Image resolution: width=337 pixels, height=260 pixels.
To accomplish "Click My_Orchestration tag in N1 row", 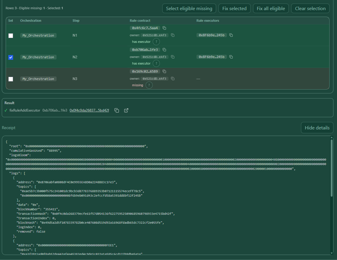I will [38, 35].
